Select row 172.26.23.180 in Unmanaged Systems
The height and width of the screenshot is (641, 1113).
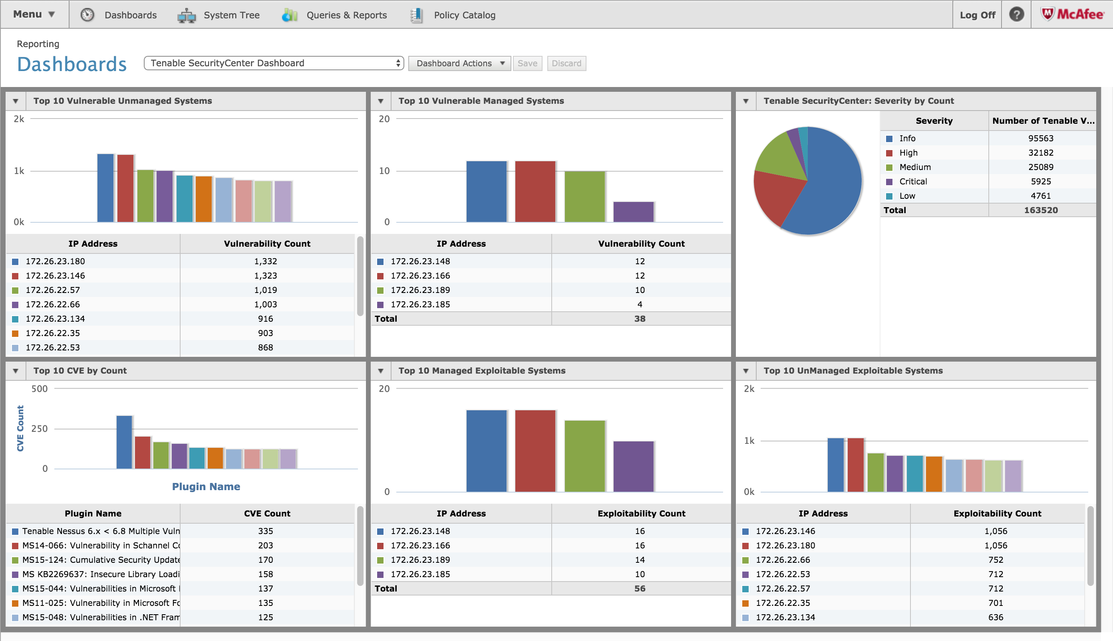[x=181, y=261]
